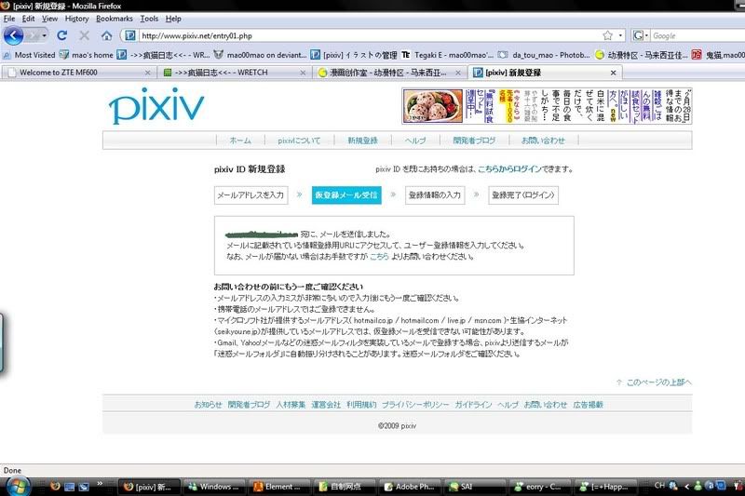745x496 pixels.
Task: Open the お知らせ footer link
Action: coord(208,405)
